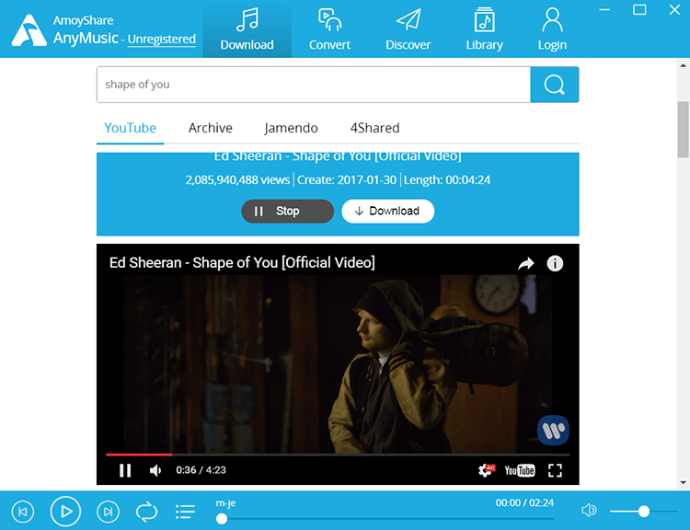Switch to the YouTube tab
The height and width of the screenshot is (530, 690).
131,128
